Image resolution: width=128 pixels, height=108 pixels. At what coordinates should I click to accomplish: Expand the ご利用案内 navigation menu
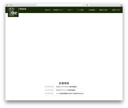point(92,10)
